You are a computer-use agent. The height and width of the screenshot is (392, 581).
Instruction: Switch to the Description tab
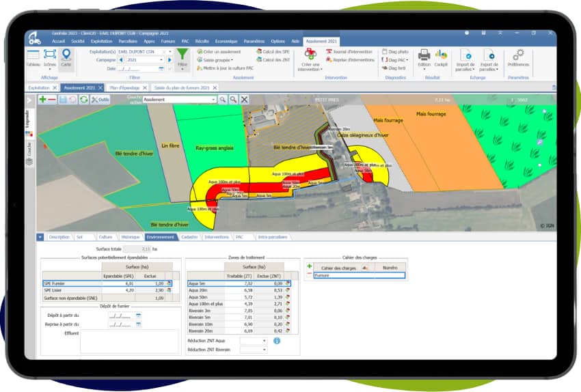click(x=59, y=237)
